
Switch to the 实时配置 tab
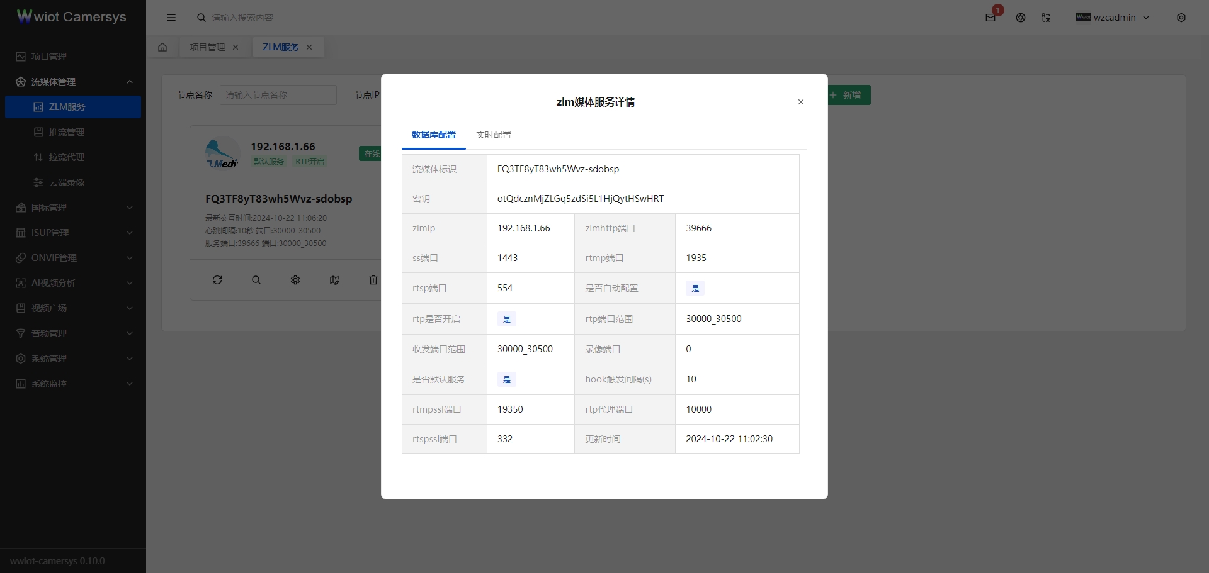point(493,135)
